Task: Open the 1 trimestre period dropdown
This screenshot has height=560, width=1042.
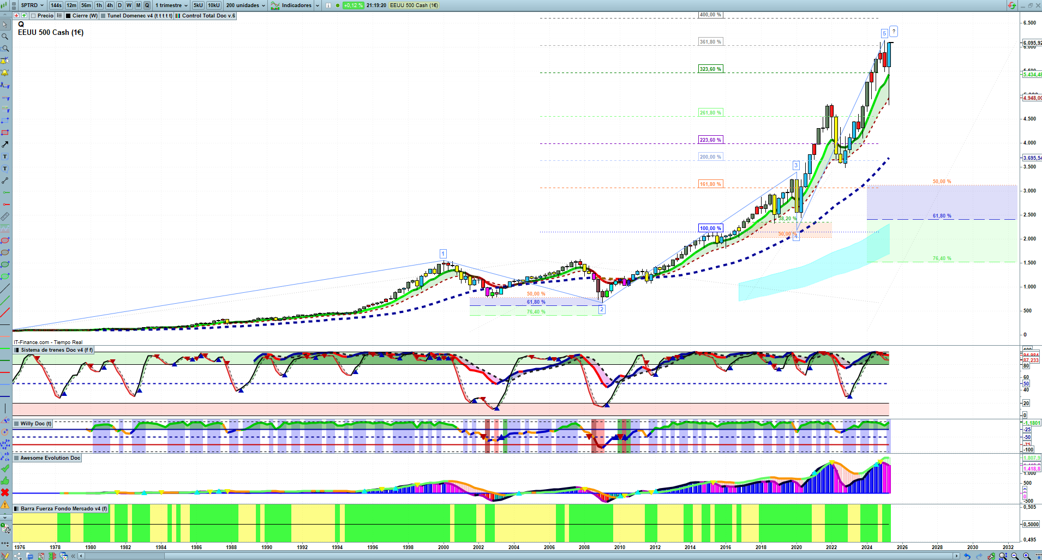Action: (x=171, y=5)
